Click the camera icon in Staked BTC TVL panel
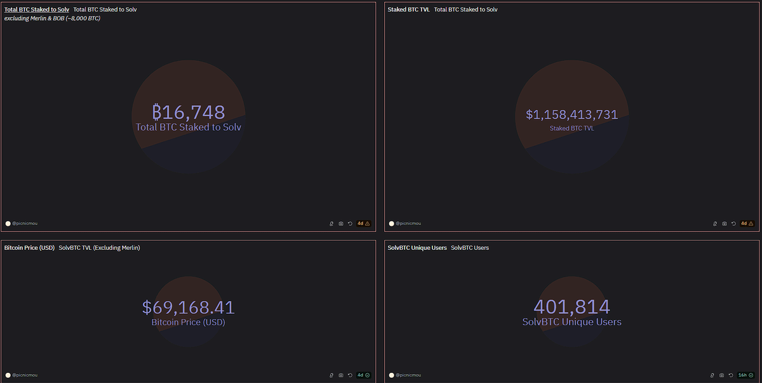This screenshot has height=383, width=762. tap(725, 223)
